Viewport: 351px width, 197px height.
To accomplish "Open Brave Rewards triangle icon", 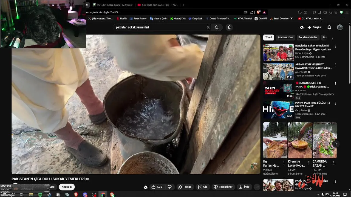I will pos(264,12).
